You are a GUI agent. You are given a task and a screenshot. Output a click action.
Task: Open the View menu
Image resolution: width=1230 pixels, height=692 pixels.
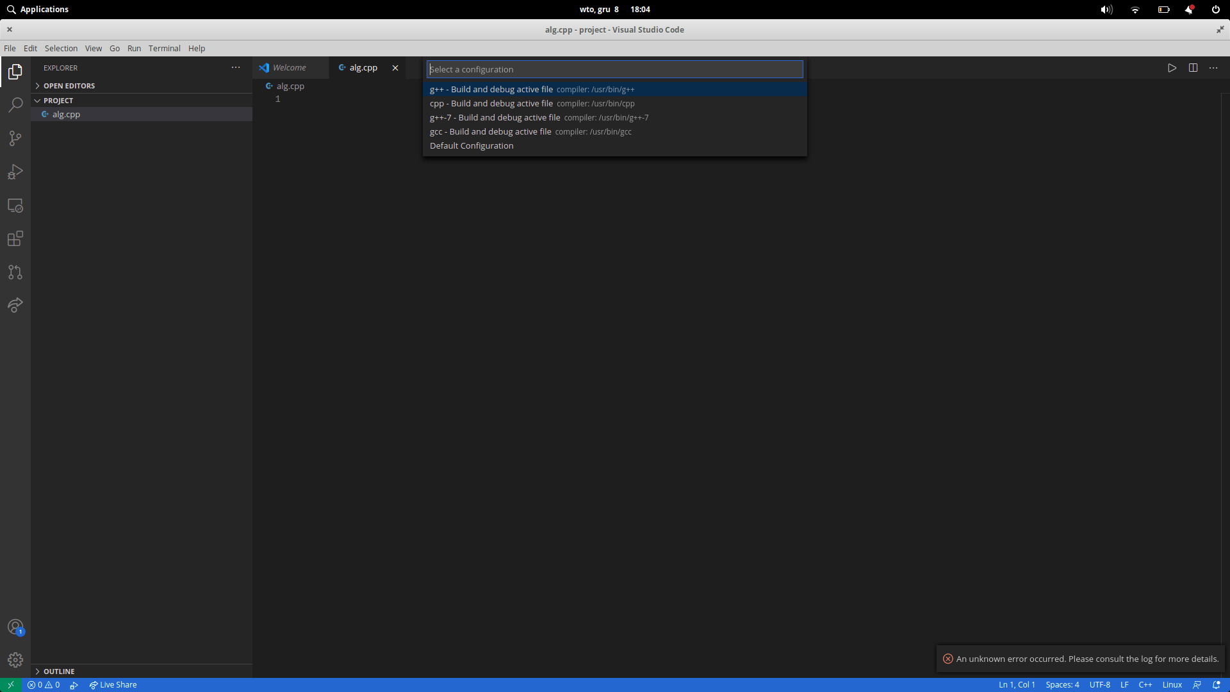click(94, 49)
